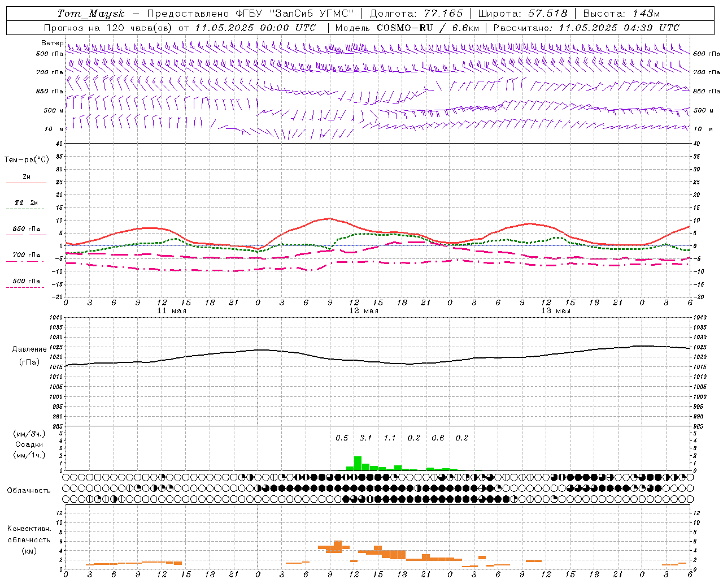This screenshot has width=723, height=579.
Task: Click the 13 мая date label
Action: pyautogui.click(x=556, y=311)
